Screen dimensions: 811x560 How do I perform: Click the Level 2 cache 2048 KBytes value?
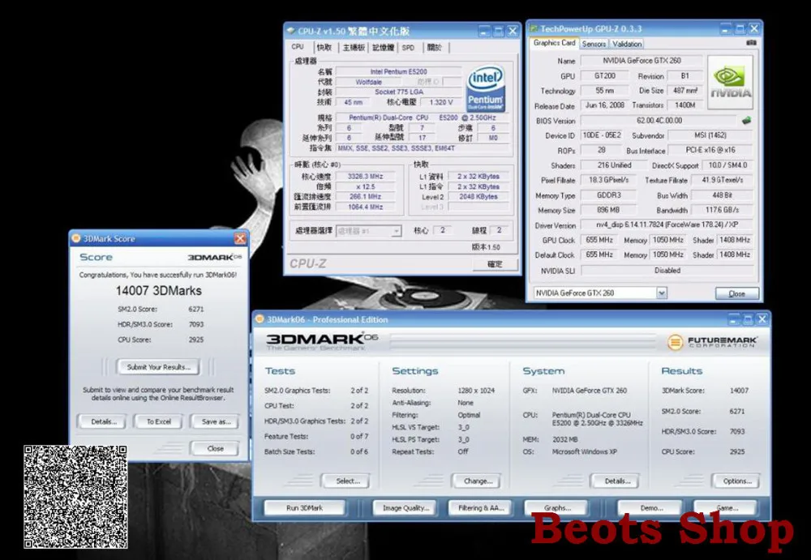(x=478, y=196)
